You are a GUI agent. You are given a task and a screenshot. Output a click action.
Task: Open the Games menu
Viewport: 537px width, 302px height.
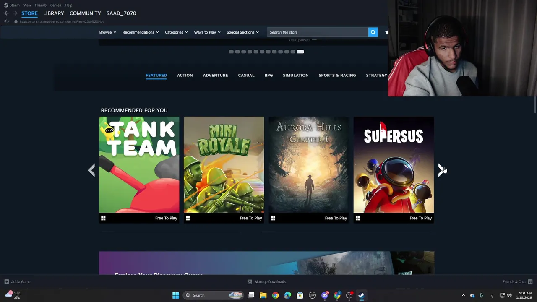click(x=55, y=5)
